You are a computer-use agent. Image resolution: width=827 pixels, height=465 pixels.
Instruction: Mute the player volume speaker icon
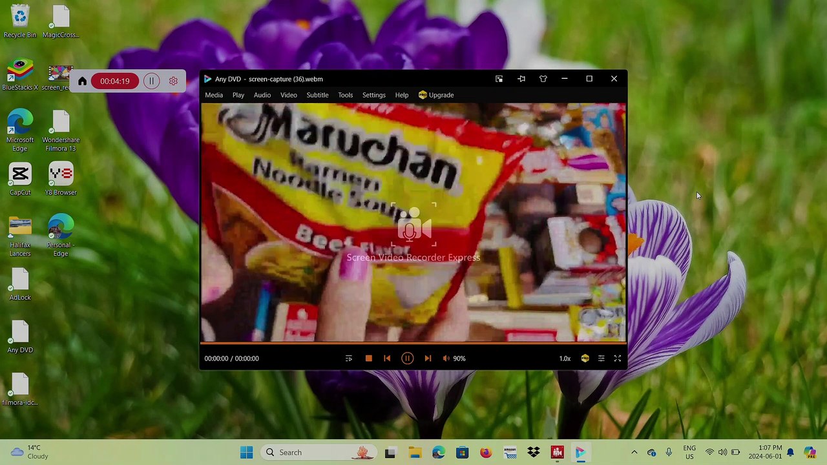tap(446, 358)
